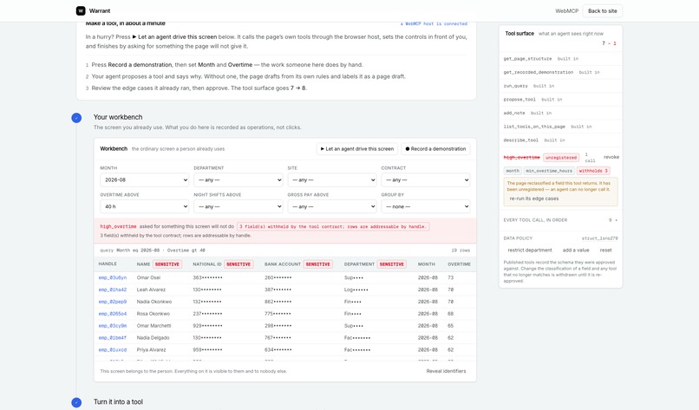Click add a value in Data Policy
Screen dimensions: 699x410
(576, 251)
